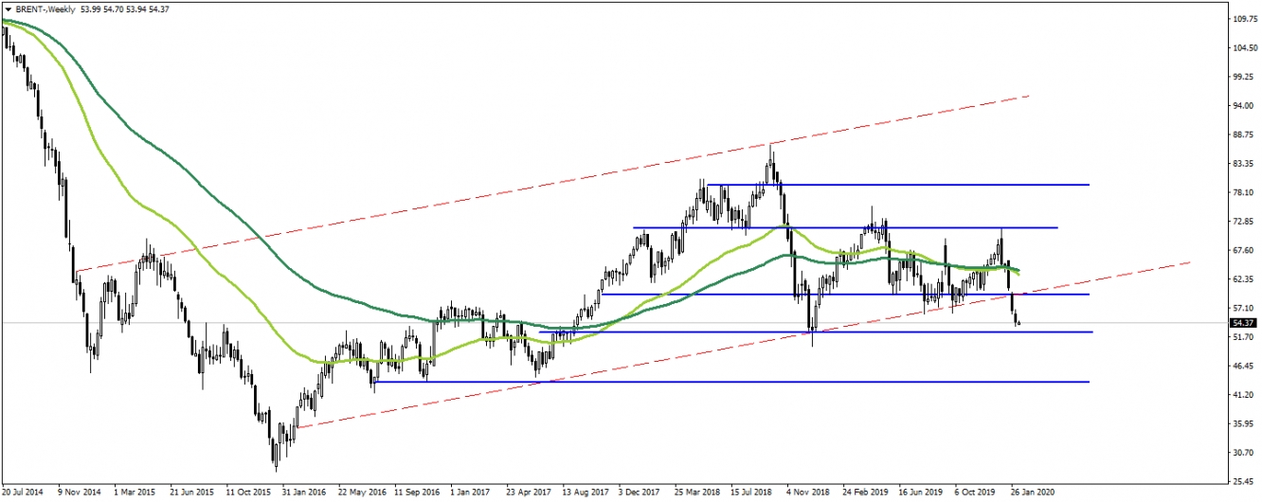Click the 22 May 2016 date label
Image resolution: width=1262 pixels, height=502 pixels.
click(x=360, y=493)
